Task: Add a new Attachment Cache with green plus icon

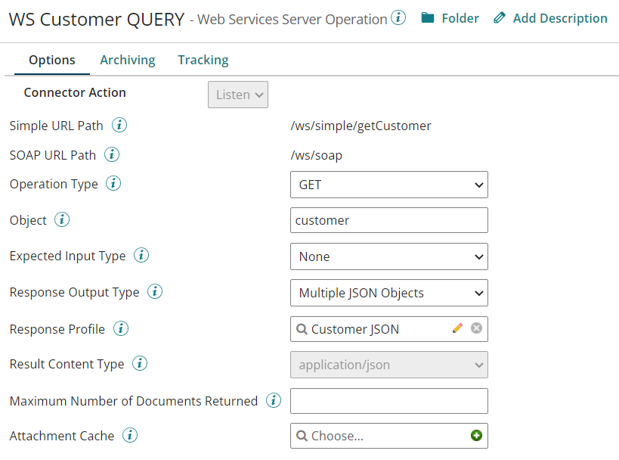Action: pyautogui.click(x=476, y=435)
